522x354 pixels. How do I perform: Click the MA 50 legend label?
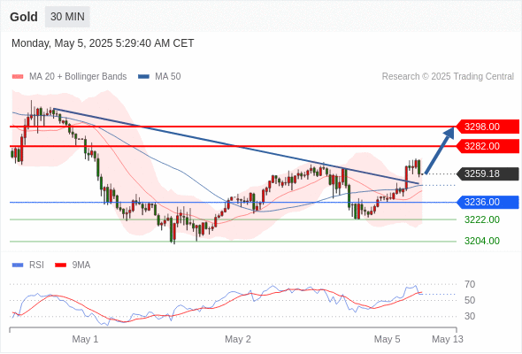(168, 77)
